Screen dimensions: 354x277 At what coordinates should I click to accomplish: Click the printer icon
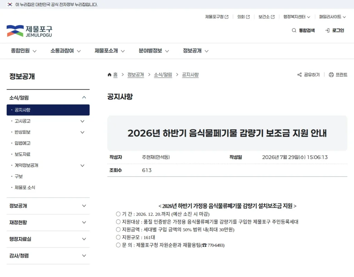(331, 75)
